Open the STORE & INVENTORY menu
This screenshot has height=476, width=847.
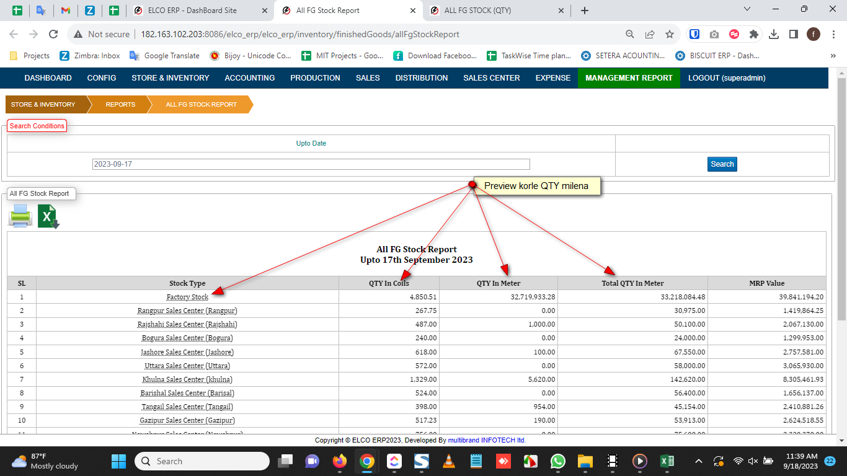170,78
